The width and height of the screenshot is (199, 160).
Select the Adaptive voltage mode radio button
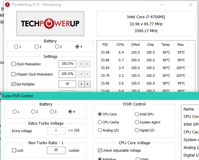click(100, 159)
